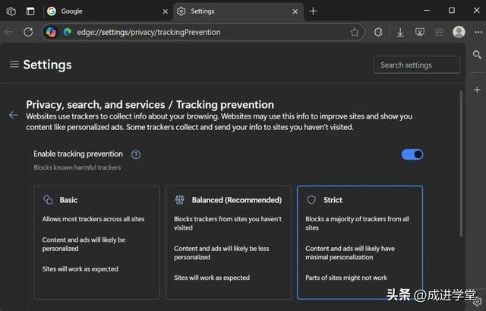Select the Strict tracking prevention card

click(x=360, y=243)
